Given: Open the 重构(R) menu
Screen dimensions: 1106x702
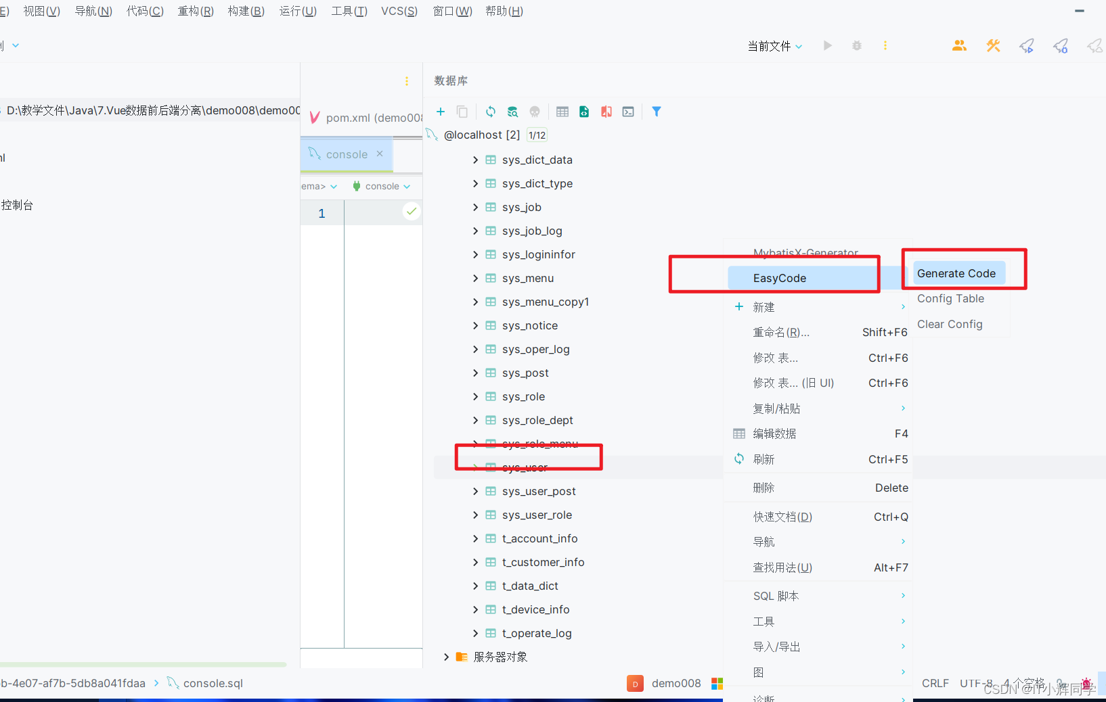Looking at the screenshot, I should [x=196, y=11].
